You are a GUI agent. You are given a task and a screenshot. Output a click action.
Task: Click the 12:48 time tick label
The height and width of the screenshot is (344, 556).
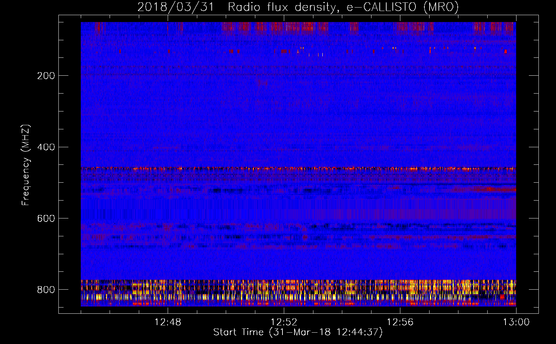point(168,322)
